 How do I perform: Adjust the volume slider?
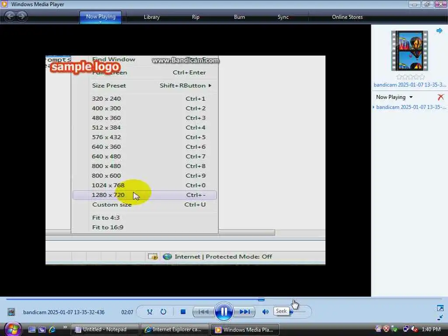point(291,312)
